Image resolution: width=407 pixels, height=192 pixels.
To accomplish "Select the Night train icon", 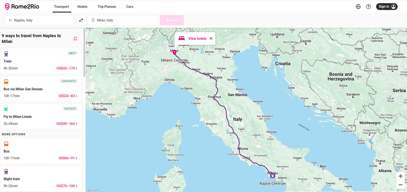I will (x=6, y=172).
